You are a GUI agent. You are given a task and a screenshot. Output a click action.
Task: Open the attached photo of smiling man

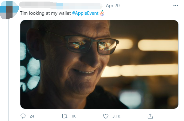[99, 64]
